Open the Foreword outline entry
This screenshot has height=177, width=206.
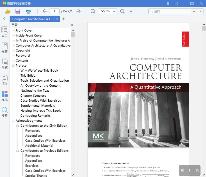tap(23, 56)
